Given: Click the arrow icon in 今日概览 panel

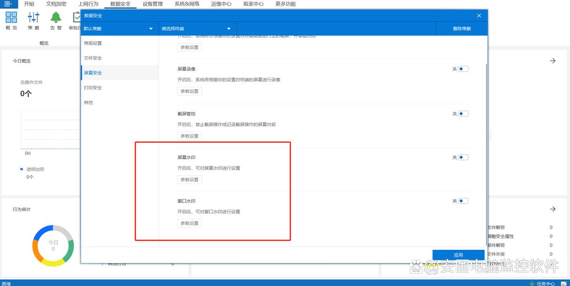Looking at the screenshot, I should click(x=553, y=61).
